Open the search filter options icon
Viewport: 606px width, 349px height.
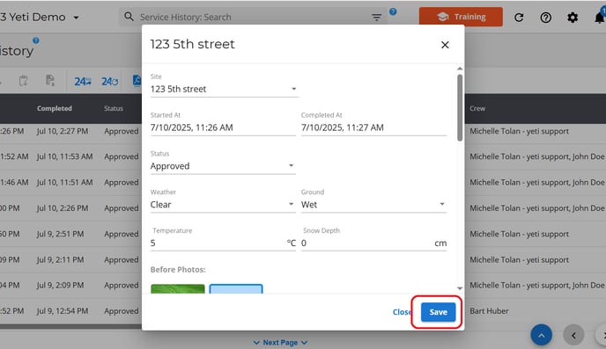(376, 18)
